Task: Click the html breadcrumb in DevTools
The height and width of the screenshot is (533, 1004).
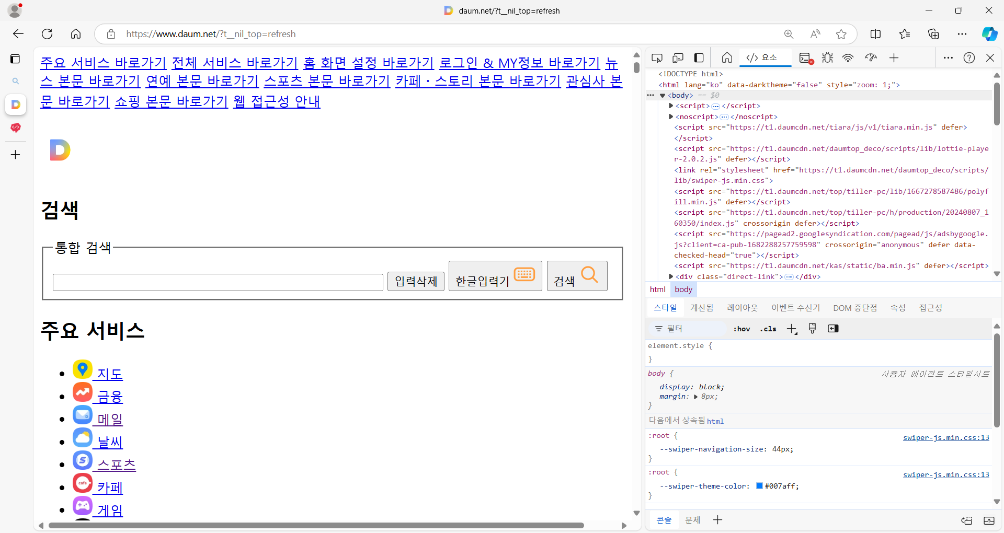Action: click(x=657, y=289)
